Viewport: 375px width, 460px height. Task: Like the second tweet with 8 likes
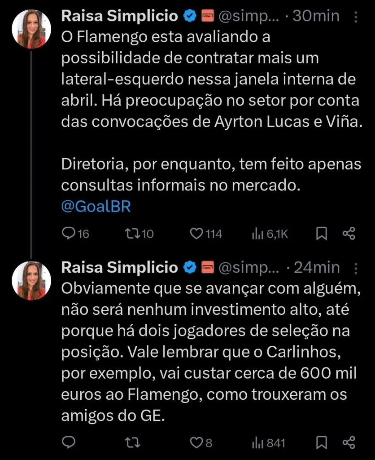pyautogui.click(x=196, y=443)
